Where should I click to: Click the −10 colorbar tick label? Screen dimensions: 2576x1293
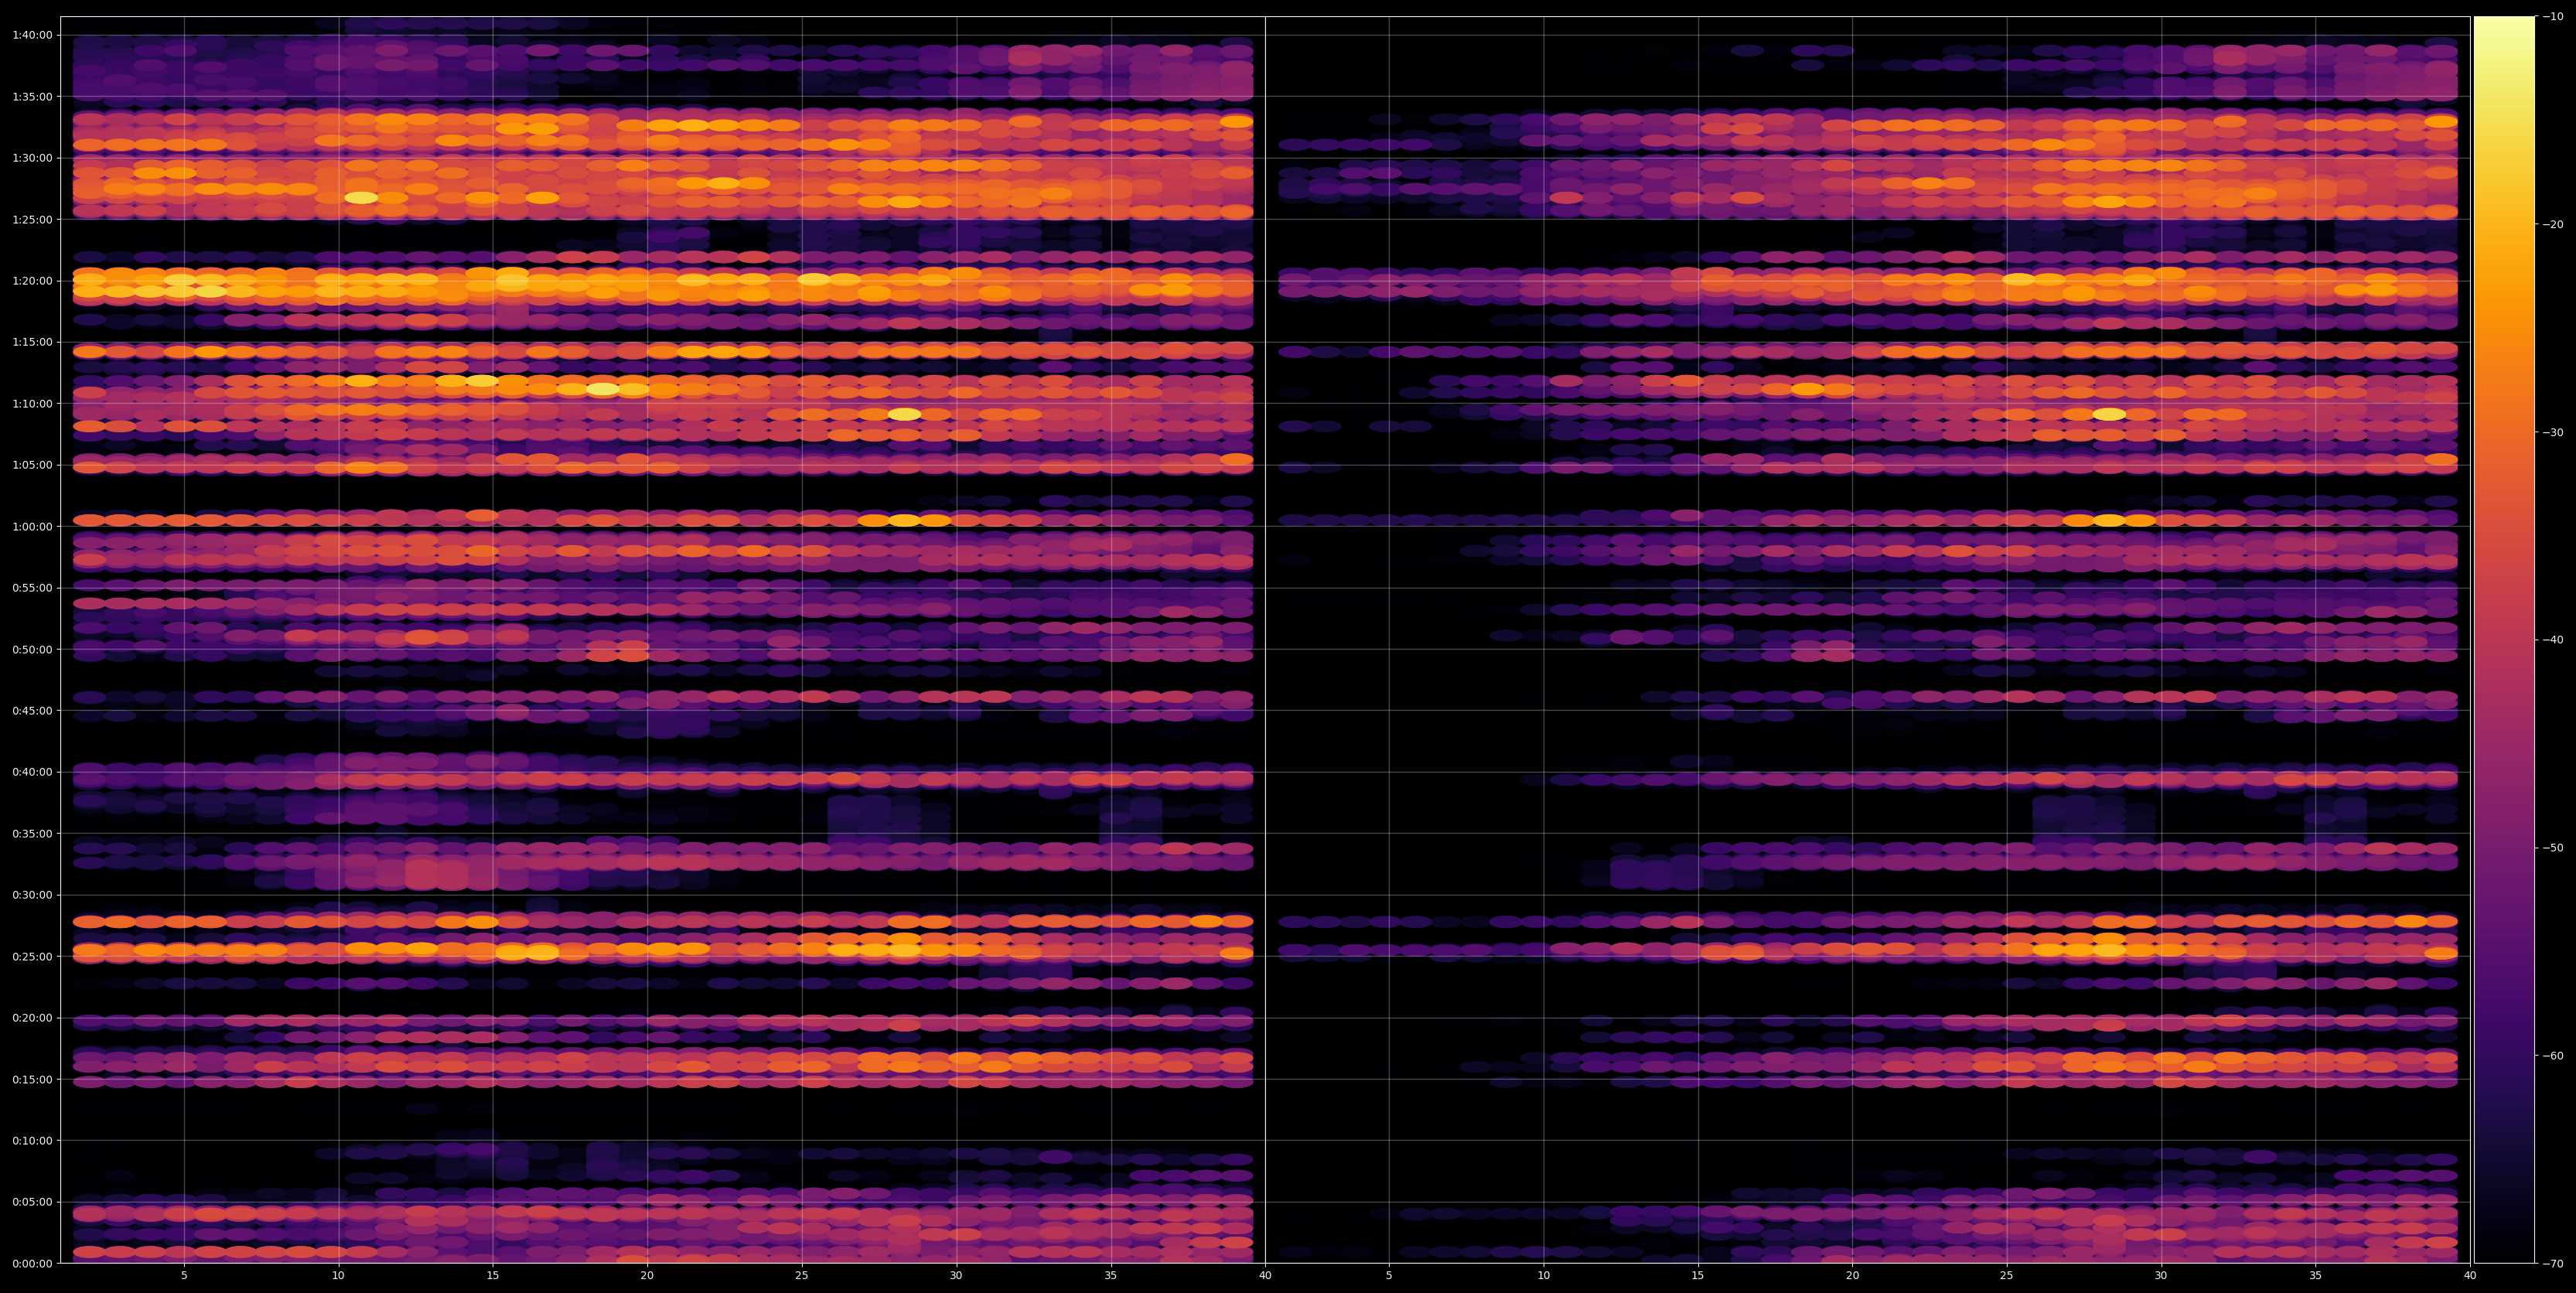click(2552, 16)
